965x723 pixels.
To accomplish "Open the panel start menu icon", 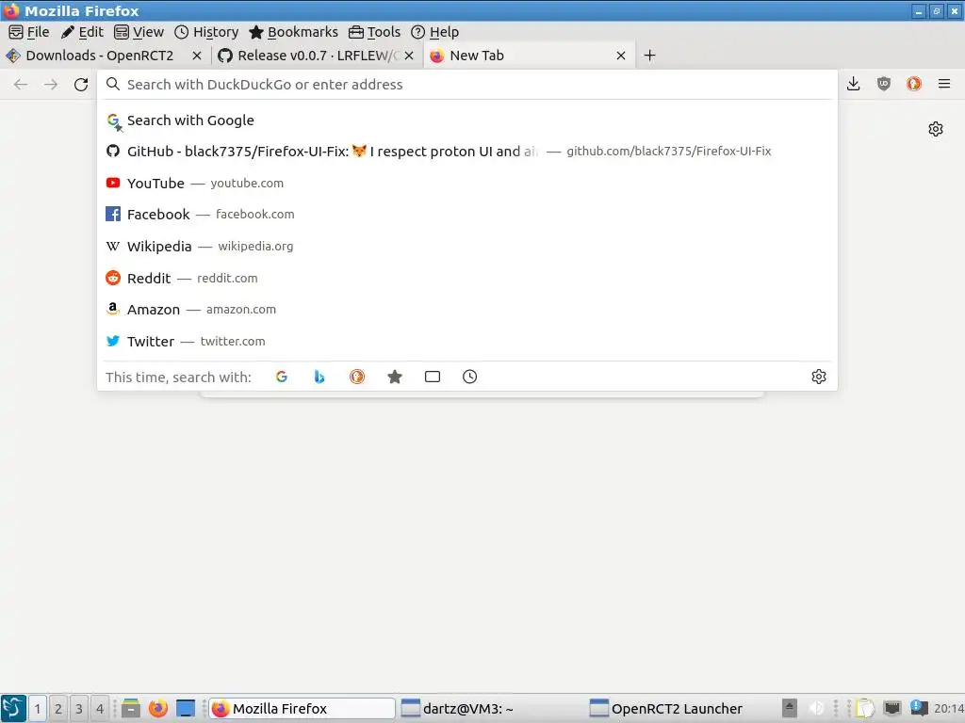I will 13,708.
